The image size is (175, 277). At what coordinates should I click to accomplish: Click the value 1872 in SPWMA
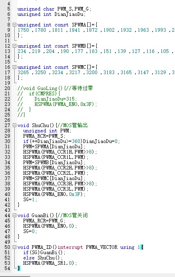coord(92,30)
